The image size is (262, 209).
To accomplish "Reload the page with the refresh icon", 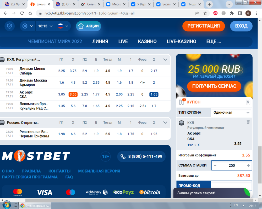I will (x=22, y=13).
